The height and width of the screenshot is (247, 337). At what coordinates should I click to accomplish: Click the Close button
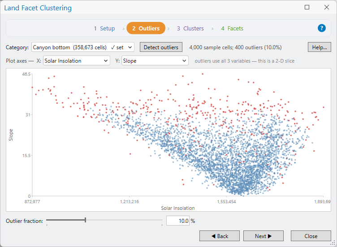(x=311, y=236)
